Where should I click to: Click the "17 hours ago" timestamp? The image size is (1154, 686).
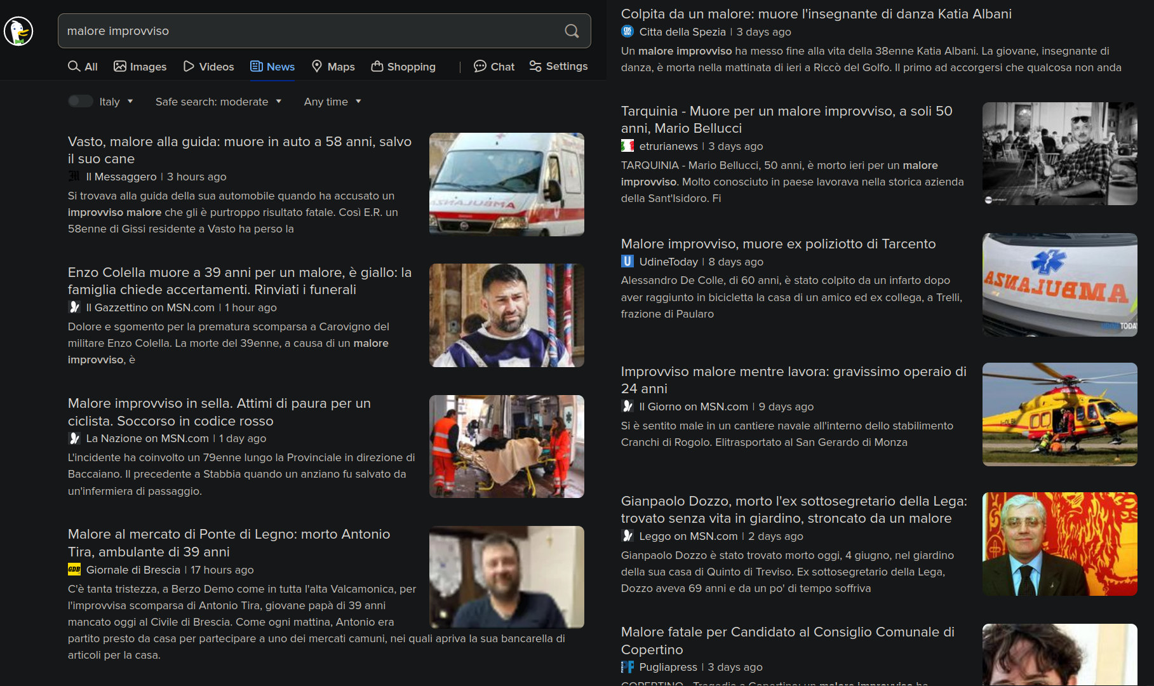[x=222, y=570]
